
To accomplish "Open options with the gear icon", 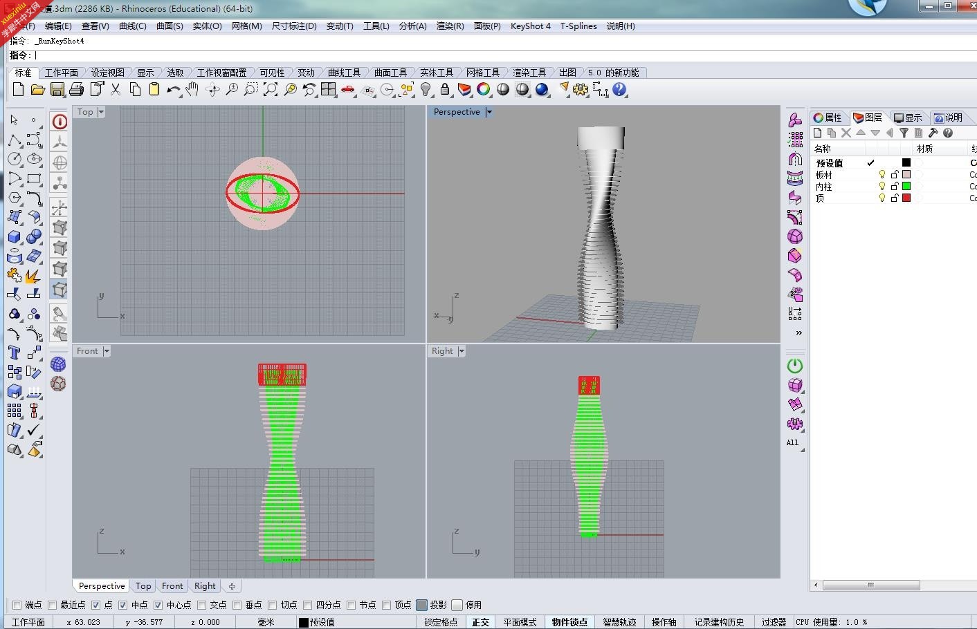I will tap(581, 89).
